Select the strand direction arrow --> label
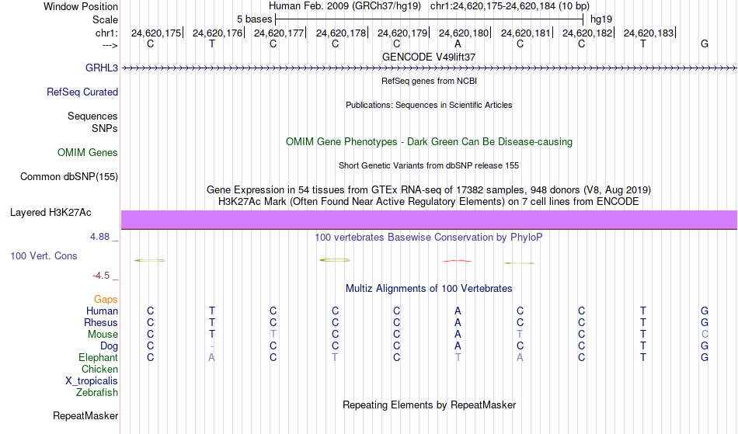The height and width of the screenshot is (434, 738). click(110, 45)
